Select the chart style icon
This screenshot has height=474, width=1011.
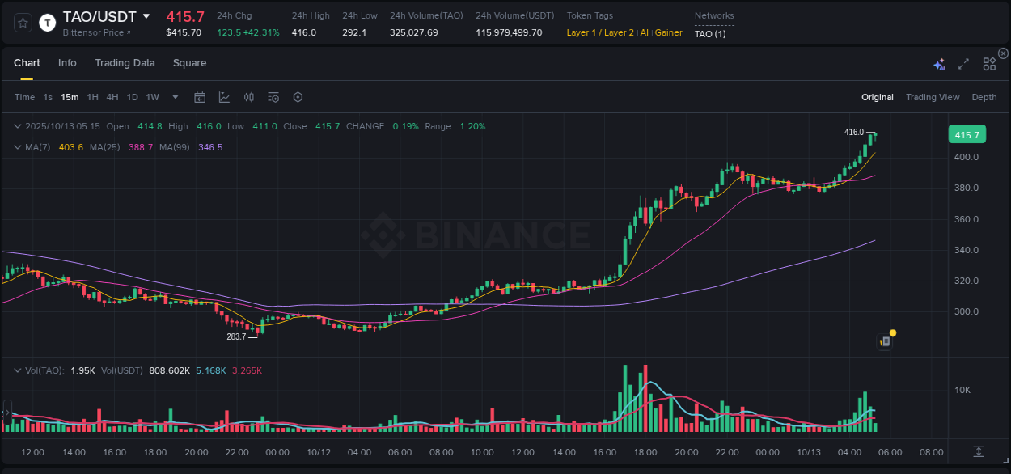point(224,97)
